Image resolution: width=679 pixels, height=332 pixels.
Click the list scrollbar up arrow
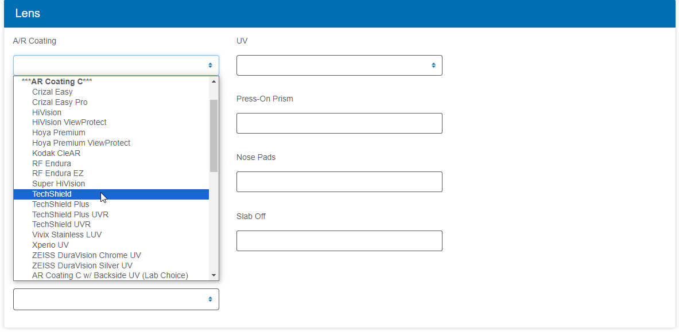(214, 81)
